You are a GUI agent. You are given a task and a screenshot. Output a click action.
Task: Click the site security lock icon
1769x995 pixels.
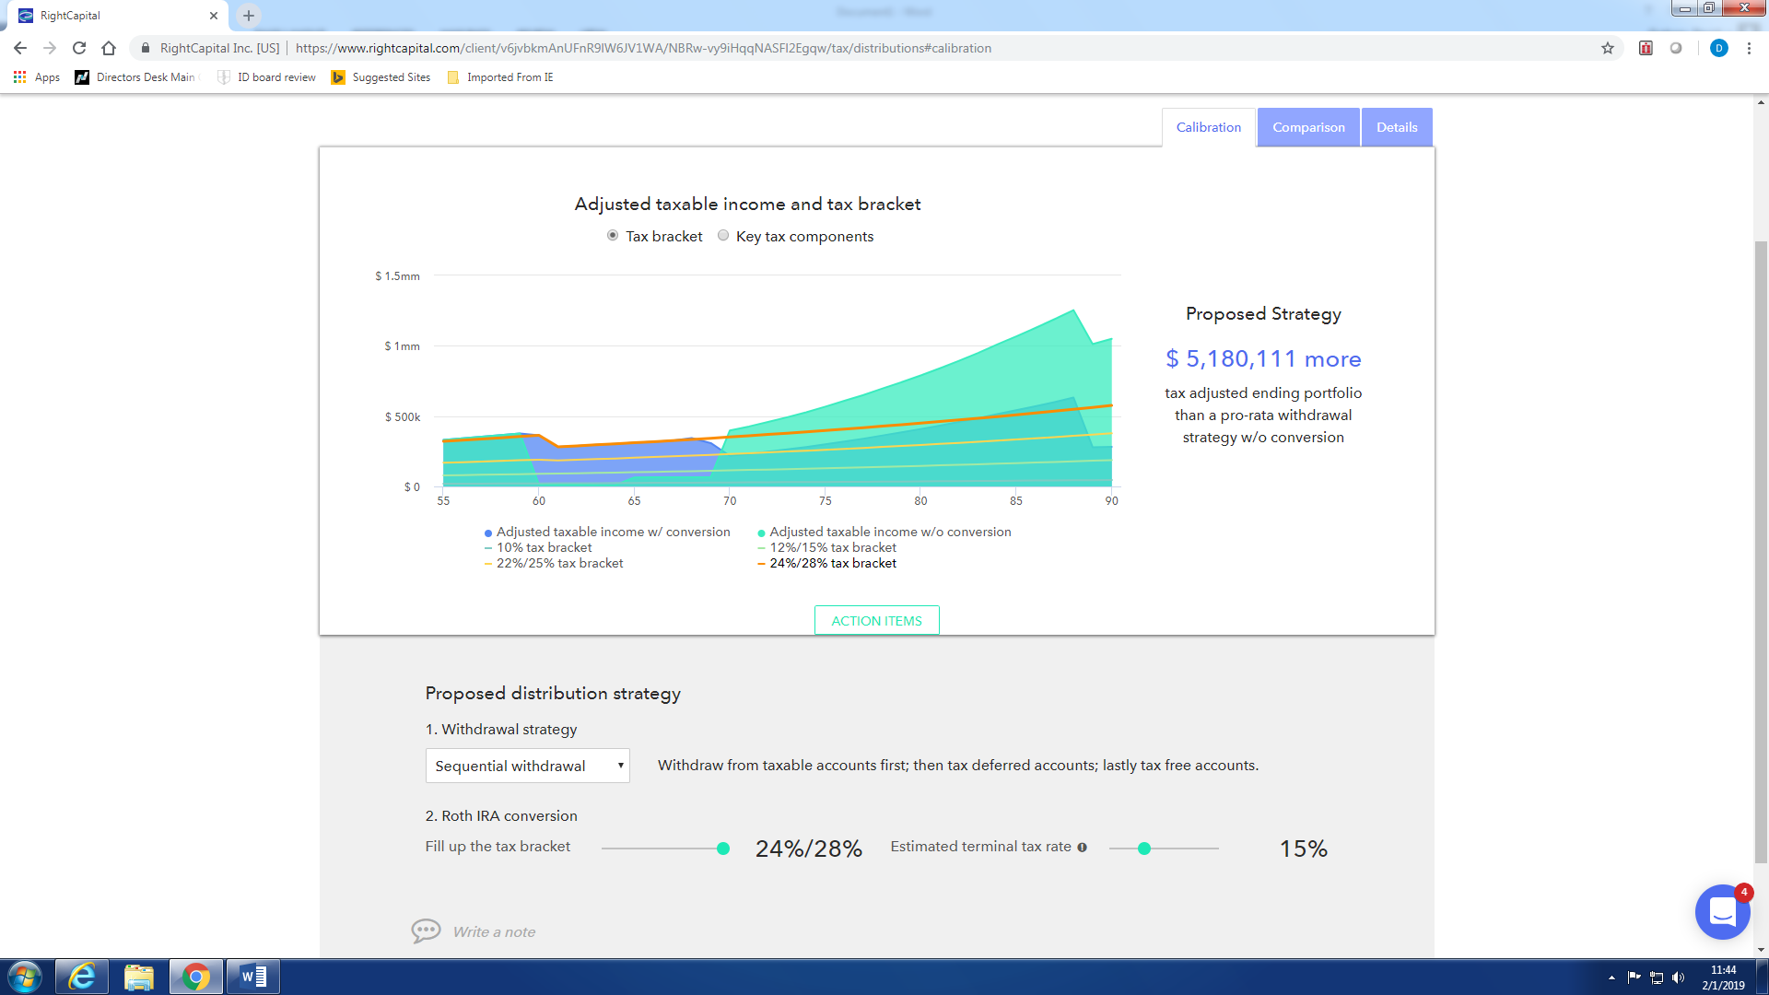tap(145, 48)
